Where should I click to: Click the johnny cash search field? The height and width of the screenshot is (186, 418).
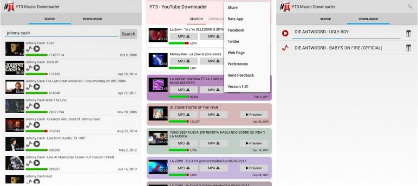click(62, 33)
